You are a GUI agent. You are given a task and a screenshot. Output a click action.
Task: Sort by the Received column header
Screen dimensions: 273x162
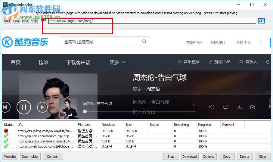pos(112,125)
